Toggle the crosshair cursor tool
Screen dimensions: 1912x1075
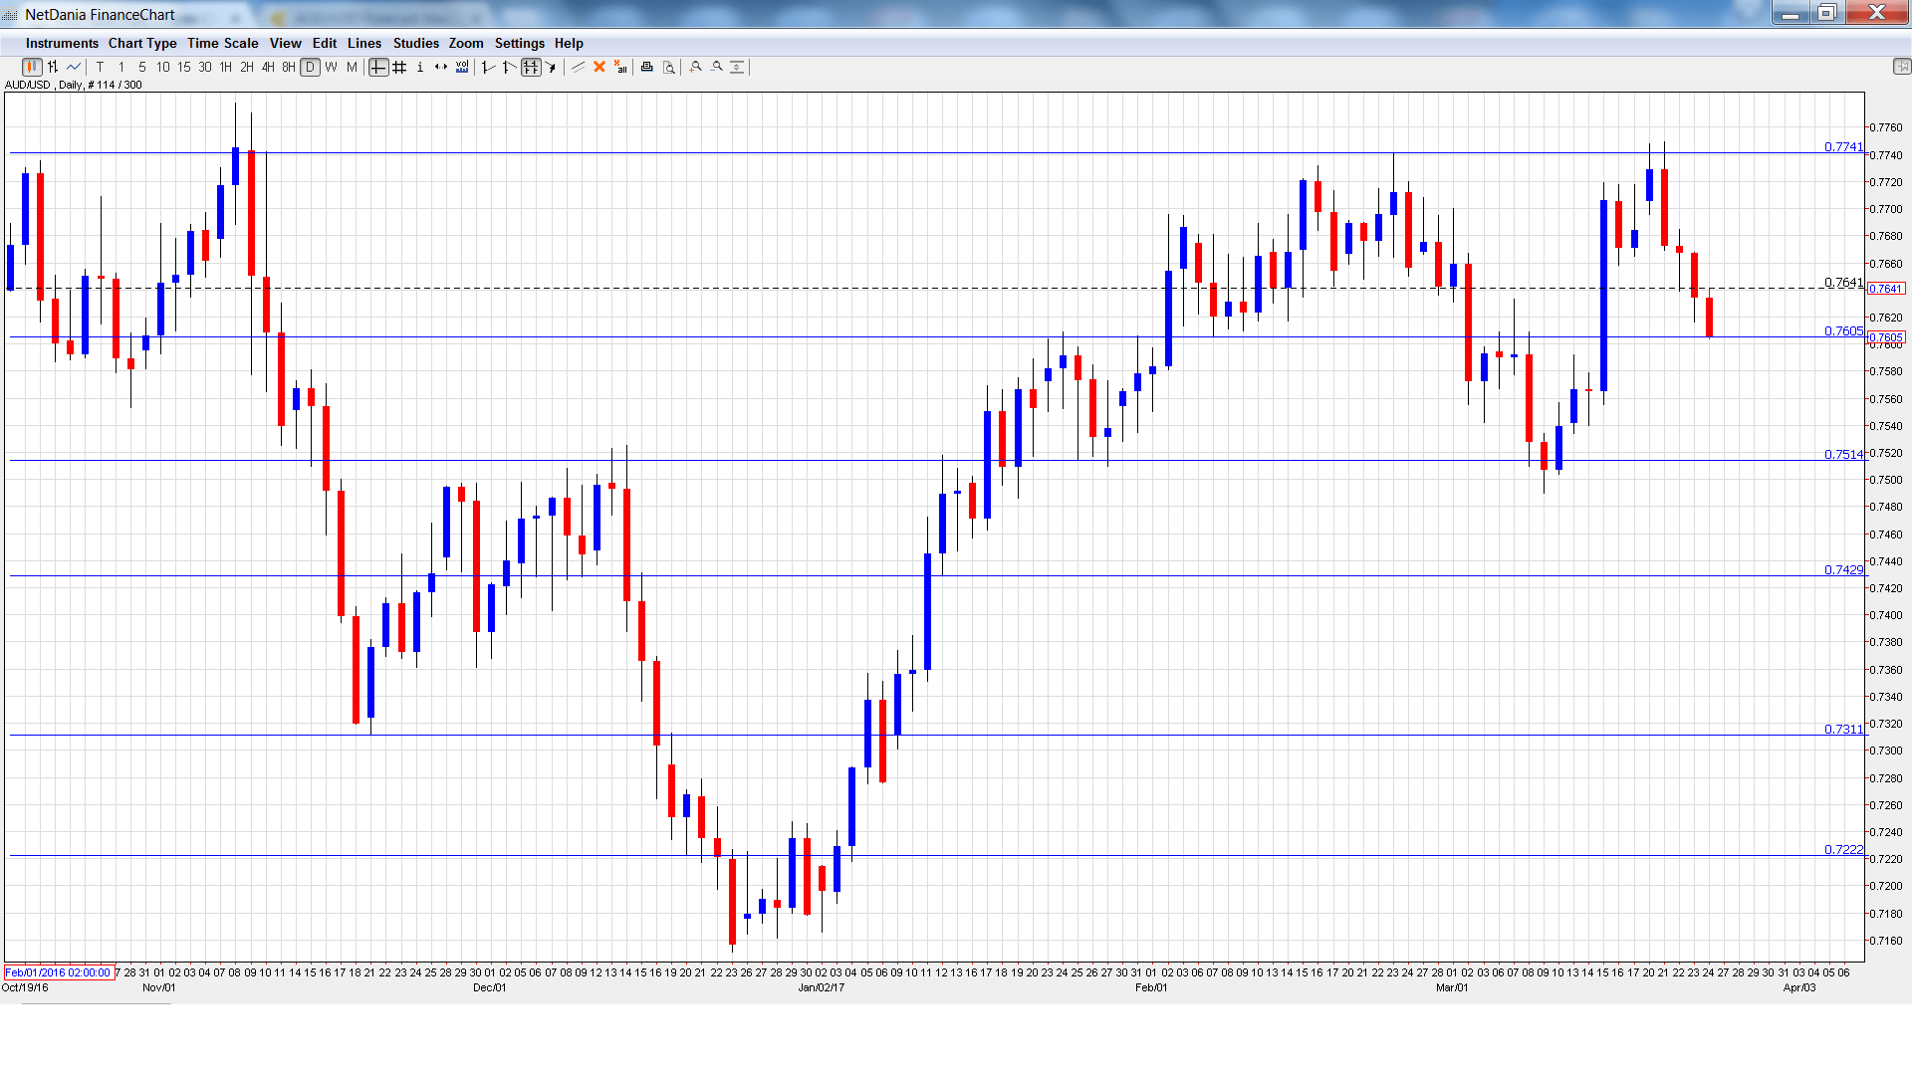378,68
